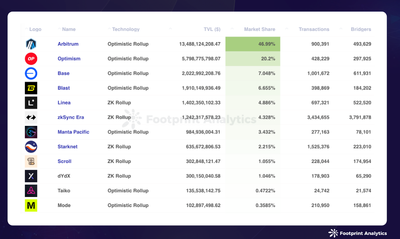Sort by the Technology column header
Screen dimensions: 400x239
[126, 29]
